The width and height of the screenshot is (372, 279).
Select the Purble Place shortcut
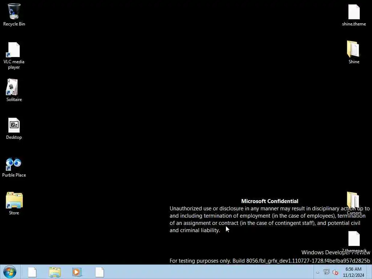tap(14, 167)
